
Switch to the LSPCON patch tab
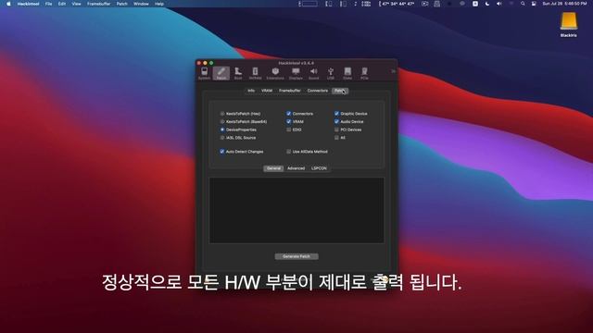[319, 168]
